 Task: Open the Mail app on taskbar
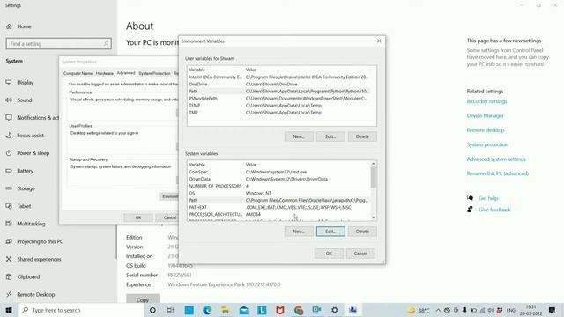tap(243, 310)
